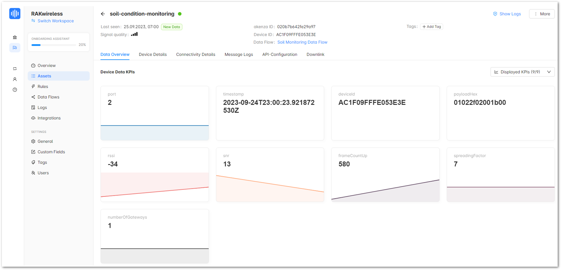This screenshot has height=270, width=561.
Task: Click the Tags label icon in sidebar
Action: pos(33,162)
